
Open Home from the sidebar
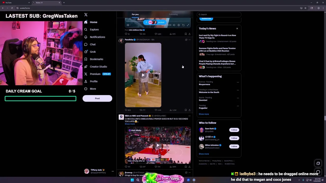click(x=91, y=22)
